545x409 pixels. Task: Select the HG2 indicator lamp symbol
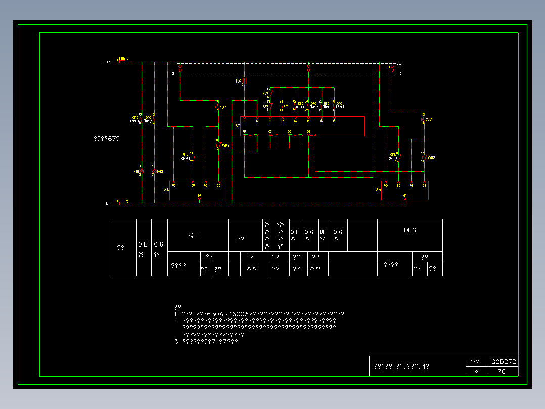click(x=154, y=171)
